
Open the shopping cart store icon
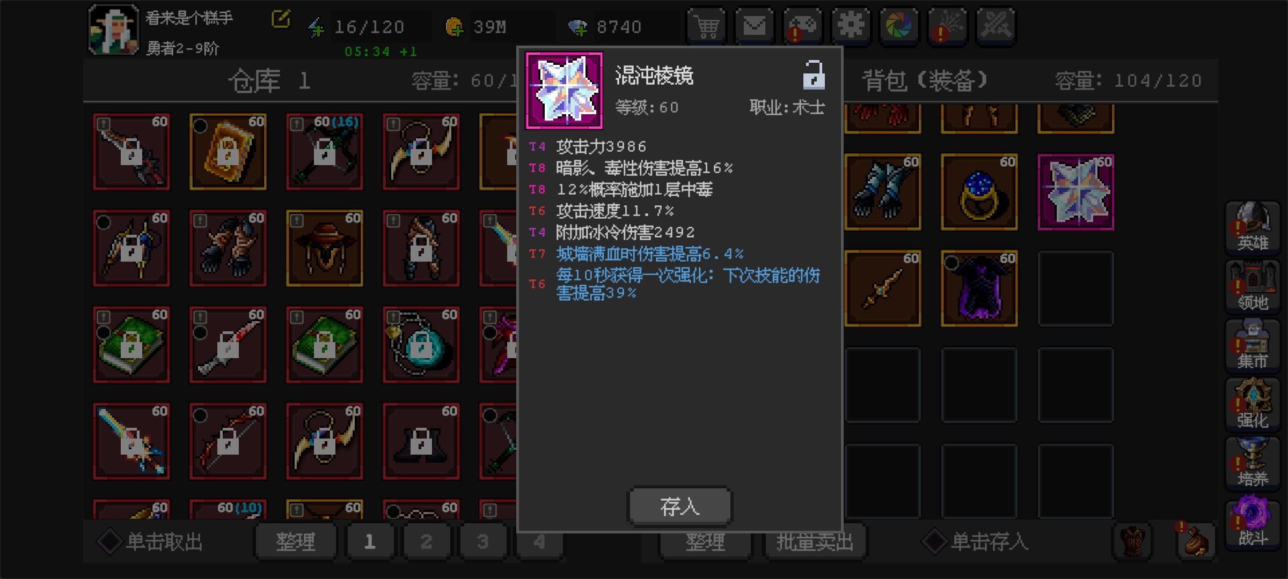point(707,26)
